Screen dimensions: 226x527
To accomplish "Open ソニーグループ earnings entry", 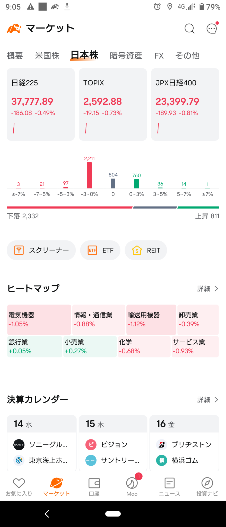I will click(x=41, y=444).
